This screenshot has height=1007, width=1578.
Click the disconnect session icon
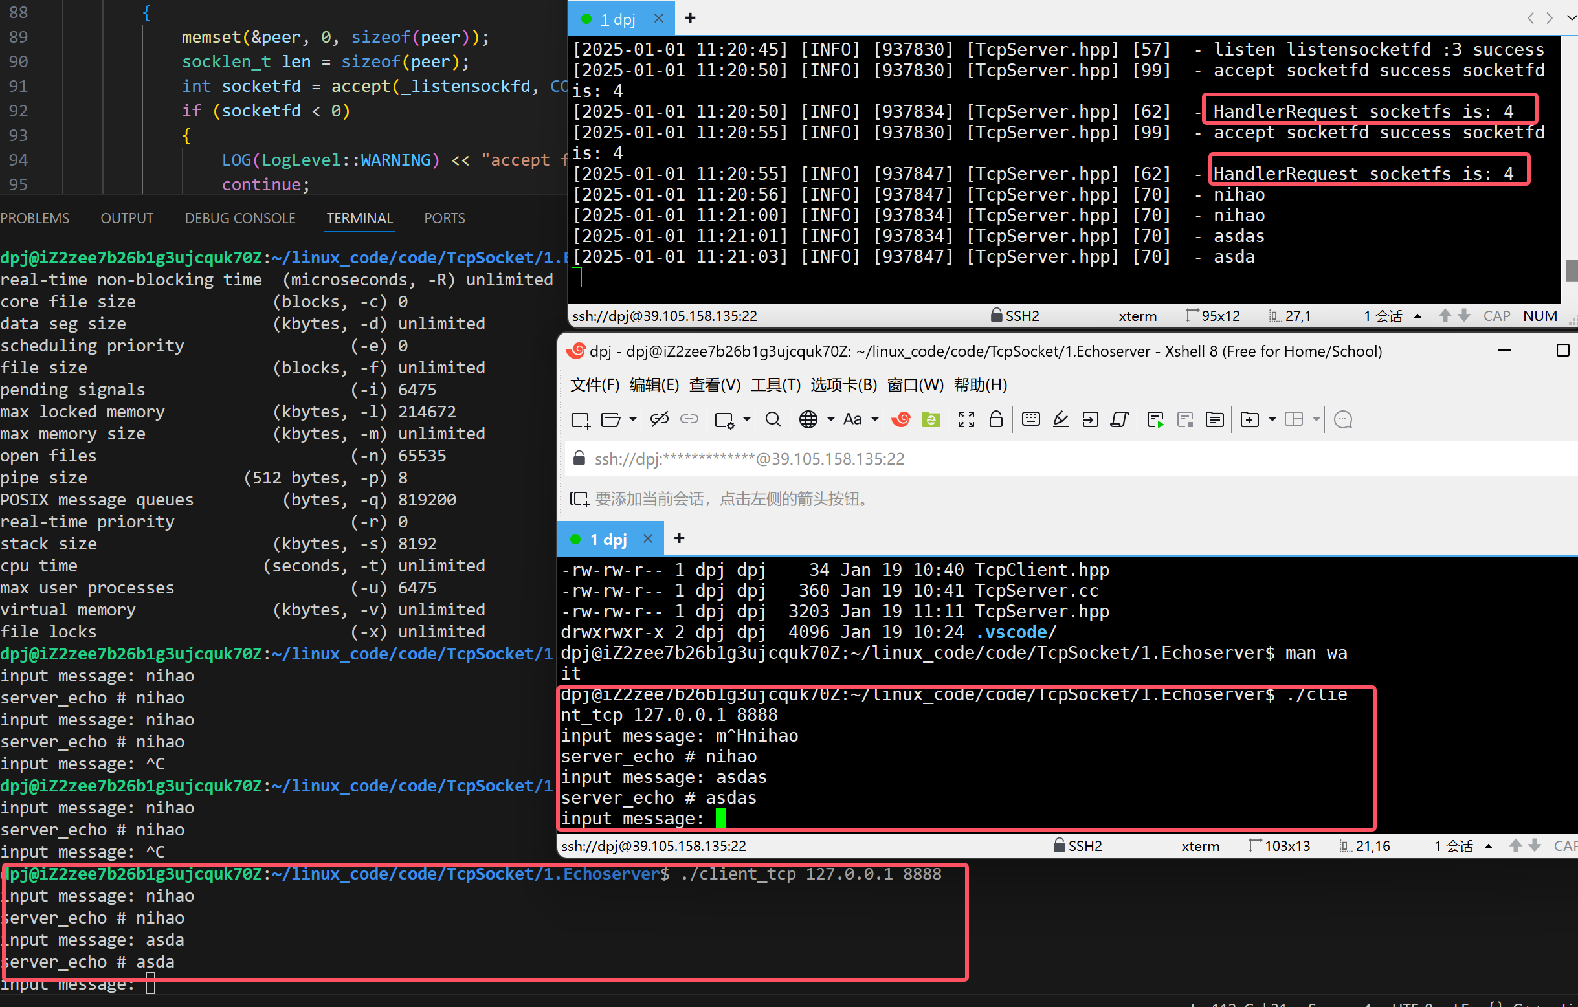click(x=660, y=419)
